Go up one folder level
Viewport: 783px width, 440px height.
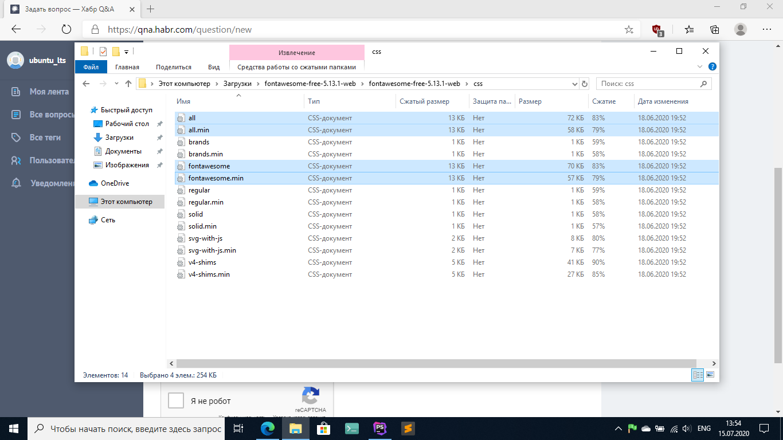[x=128, y=84]
